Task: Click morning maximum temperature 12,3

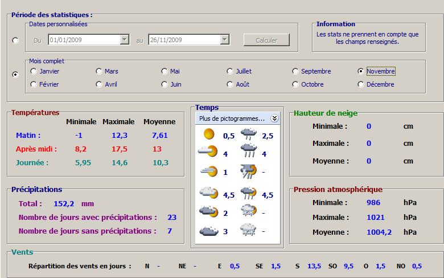Action: tap(120, 136)
